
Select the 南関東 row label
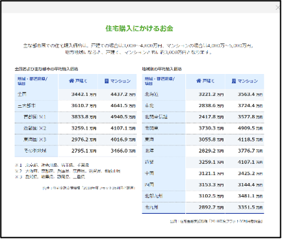pos(151,128)
